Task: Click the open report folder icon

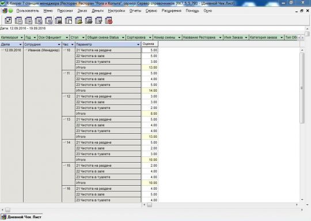Action: (x=78, y=20)
